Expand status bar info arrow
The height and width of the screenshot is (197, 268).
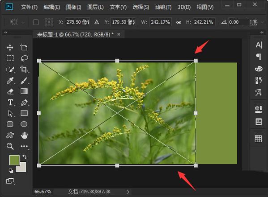point(128,192)
